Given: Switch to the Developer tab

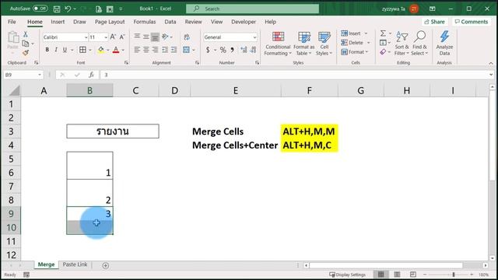Looking at the screenshot, I should pyautogui.click(x=244, y=22).
